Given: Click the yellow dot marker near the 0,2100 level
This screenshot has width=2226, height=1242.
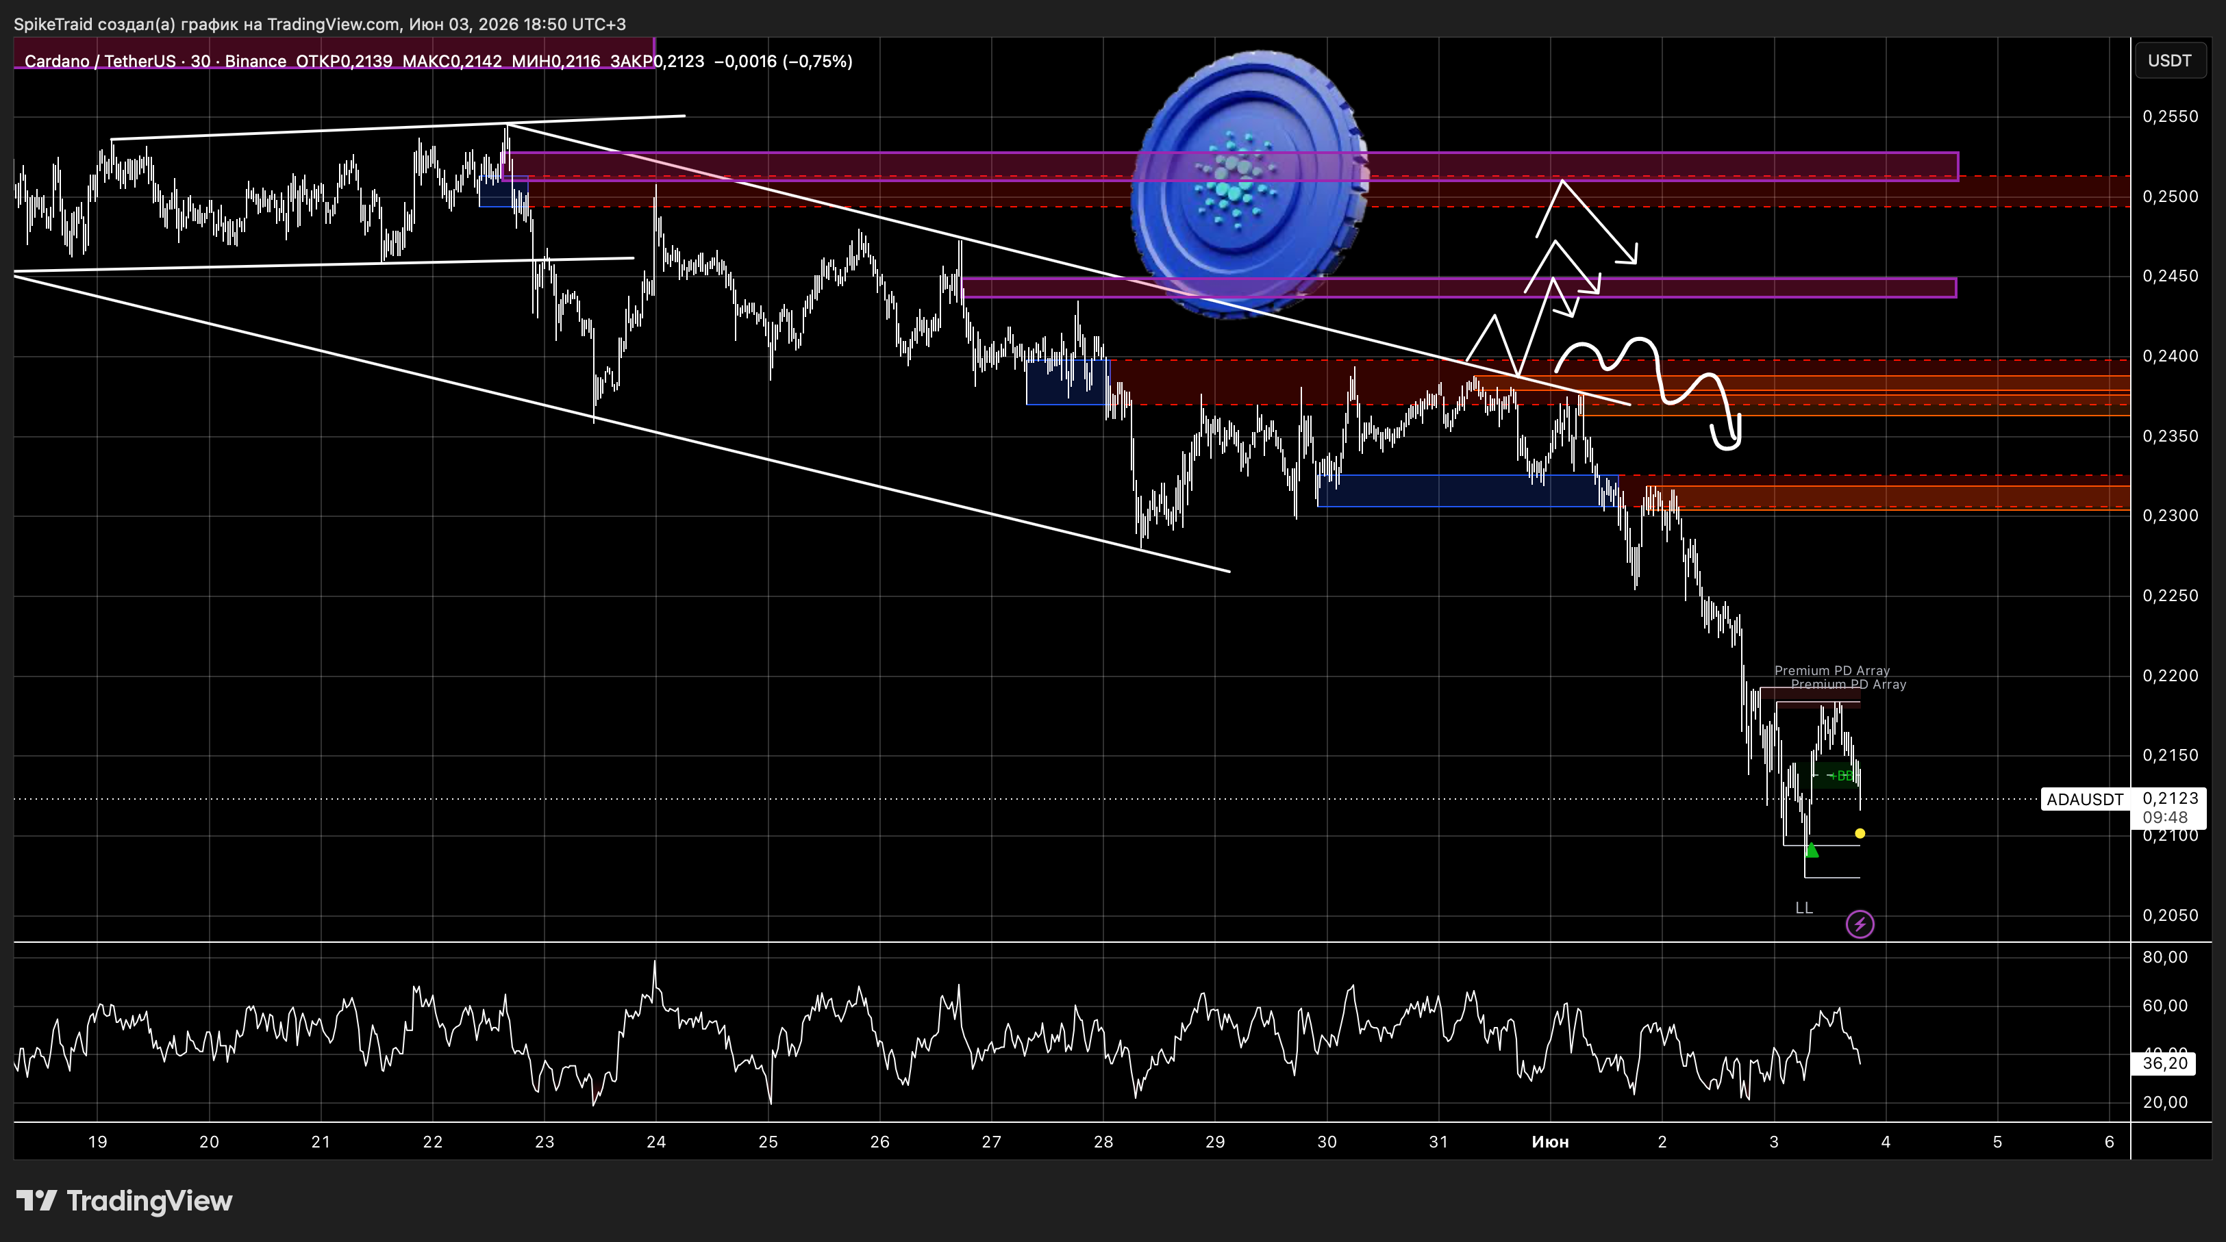Looking at the screenshot, I should pos(1860,833).
